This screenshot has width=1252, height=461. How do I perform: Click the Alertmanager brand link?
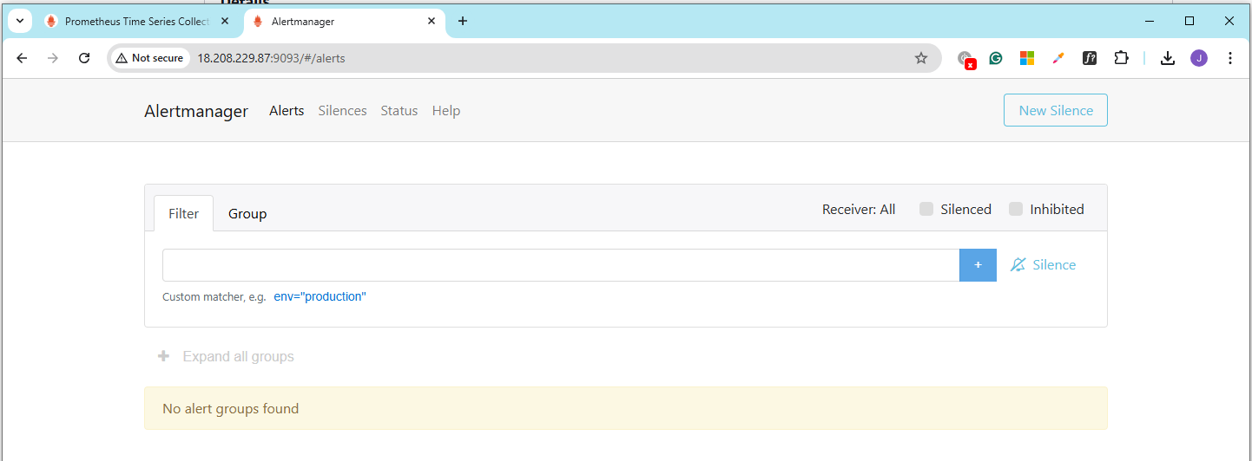pos(196,111)
